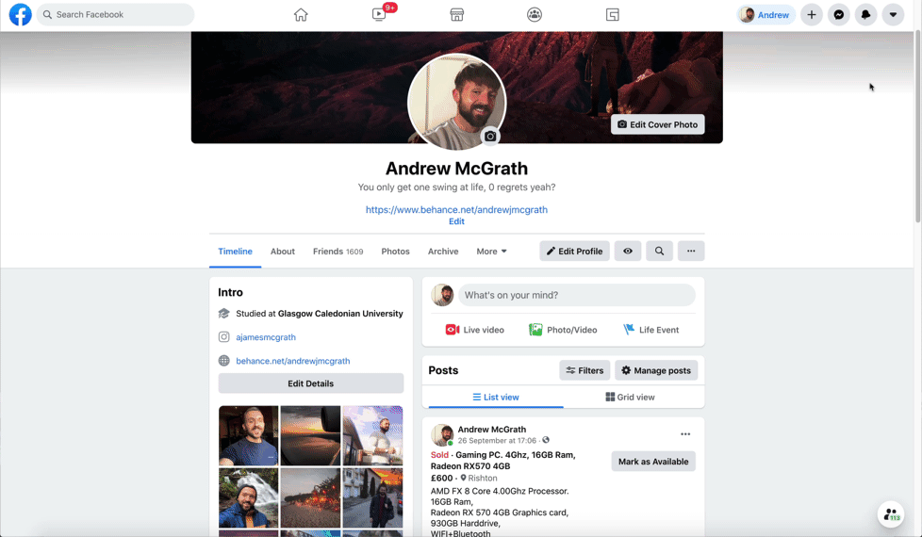Open the behance.net/andrewjmcgrath intro link
This screenshot has height=537, width=922.
click(x=293, y=361)
